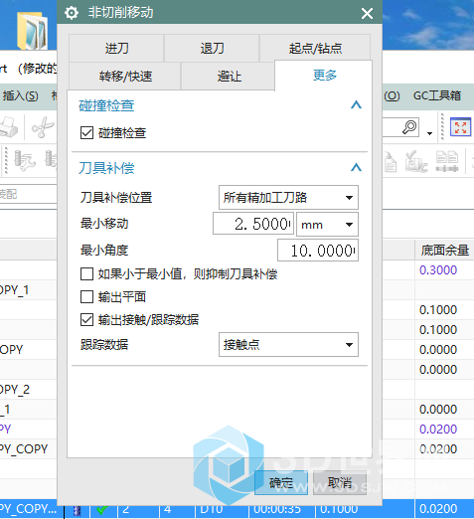Click the wrench tool icon on left toolbar
Image resolution: width=474 pixels, height=519 pixels.
click(24, 160)
